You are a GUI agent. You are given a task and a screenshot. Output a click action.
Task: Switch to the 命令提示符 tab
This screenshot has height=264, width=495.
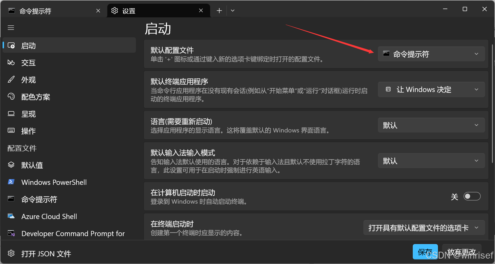coord(54,11)
